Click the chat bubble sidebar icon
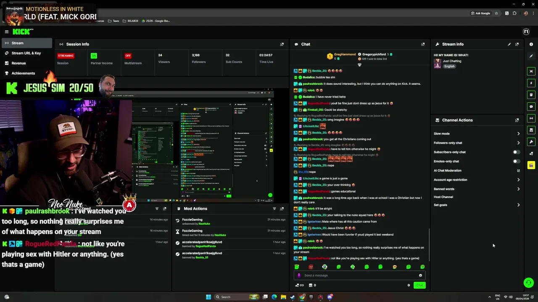This screenshot has height=302, width=538. (x=531, y=107)
